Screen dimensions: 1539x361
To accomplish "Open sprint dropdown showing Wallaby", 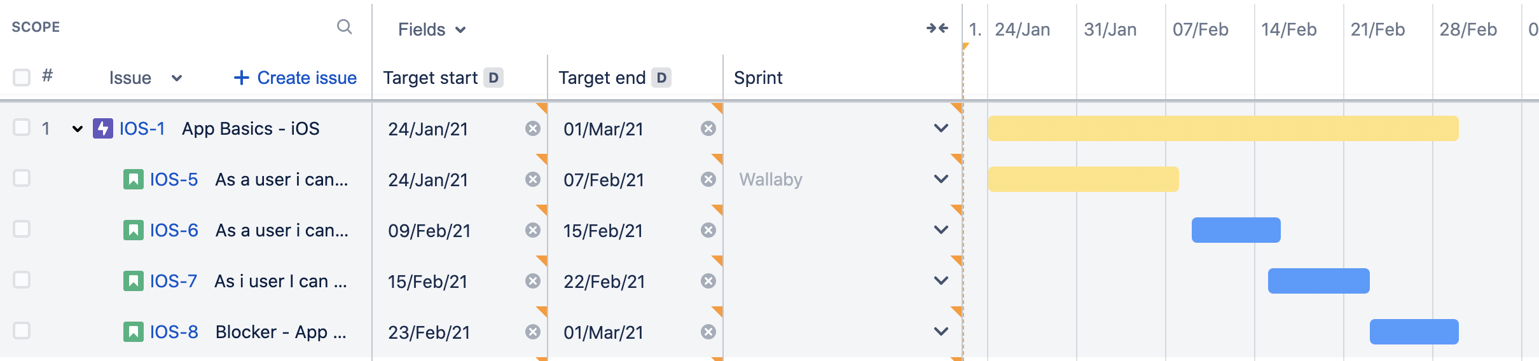I will pos(941,179).
